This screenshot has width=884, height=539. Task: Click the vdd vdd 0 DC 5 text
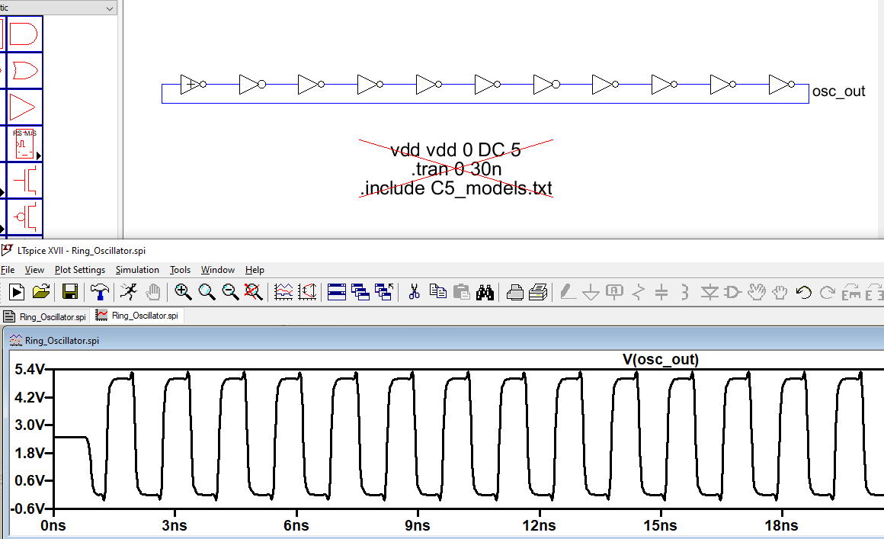coord(456,149)
